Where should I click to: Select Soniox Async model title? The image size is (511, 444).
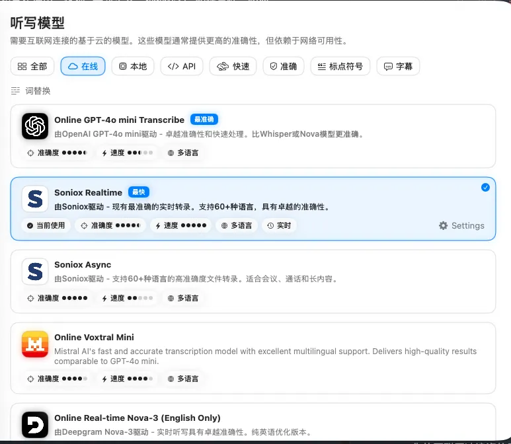pos(83,265)
